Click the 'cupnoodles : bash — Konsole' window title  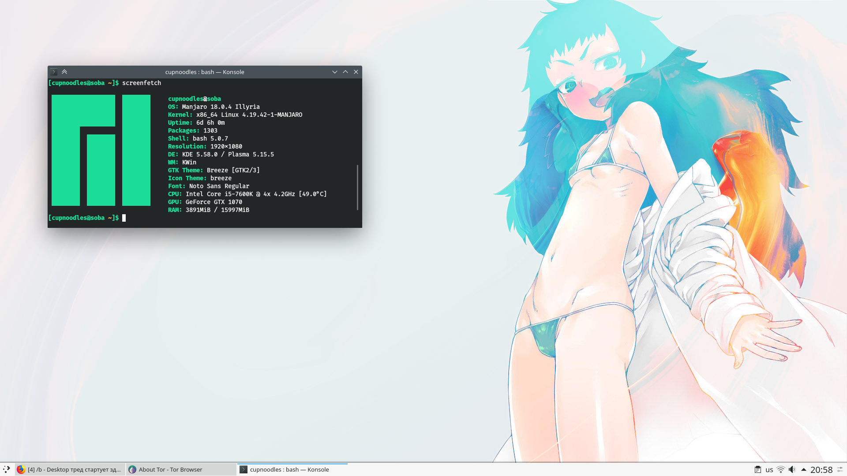[205, 72]
